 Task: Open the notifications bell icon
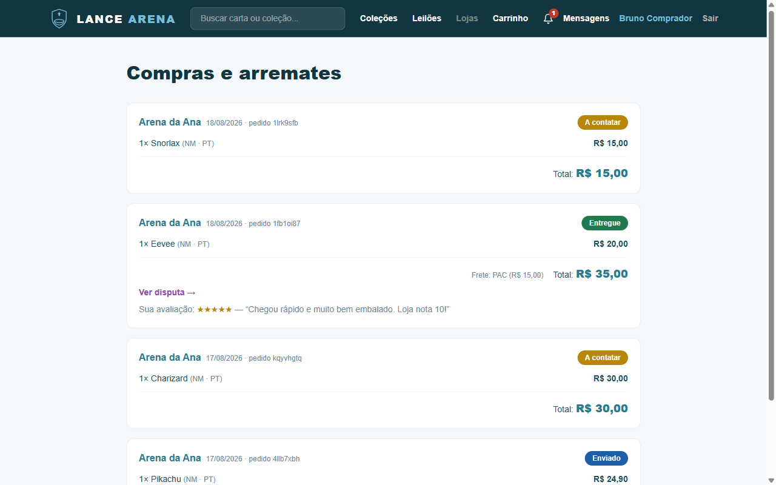[548, 18]
